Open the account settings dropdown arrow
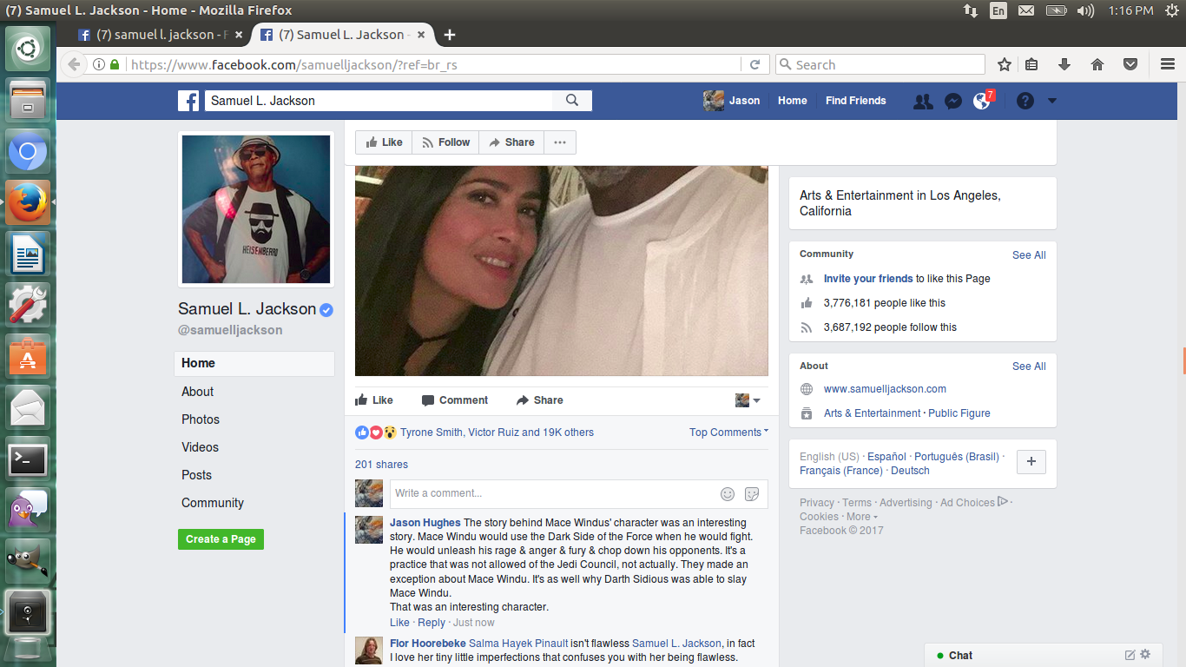 point(1052,101)
